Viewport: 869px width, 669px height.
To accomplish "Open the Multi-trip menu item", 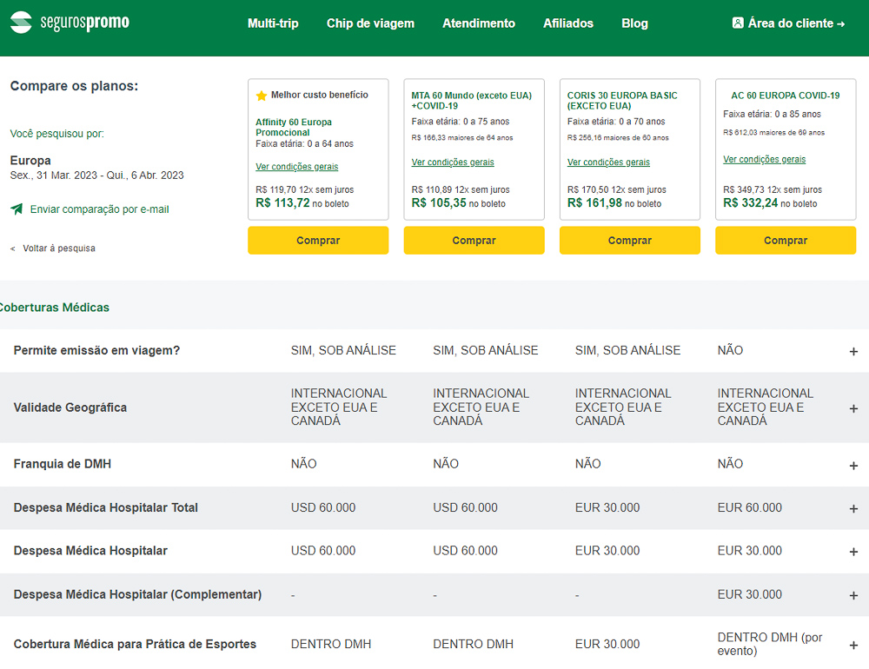I will point(273,23).
